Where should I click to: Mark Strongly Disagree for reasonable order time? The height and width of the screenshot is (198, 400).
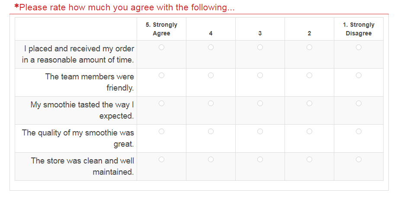[x=358, y=47]
